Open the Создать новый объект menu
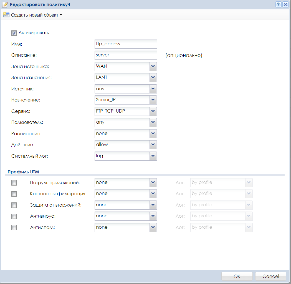This screenshot has width=291, height=284. 36,15
